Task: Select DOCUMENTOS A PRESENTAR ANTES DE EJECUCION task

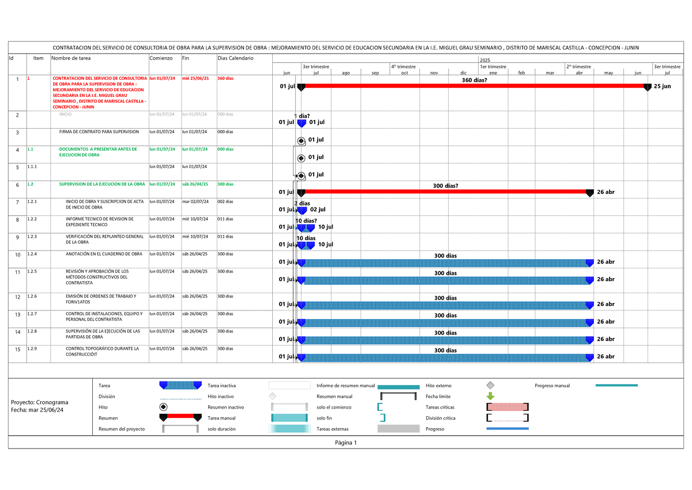Action: tap(98, 152)
